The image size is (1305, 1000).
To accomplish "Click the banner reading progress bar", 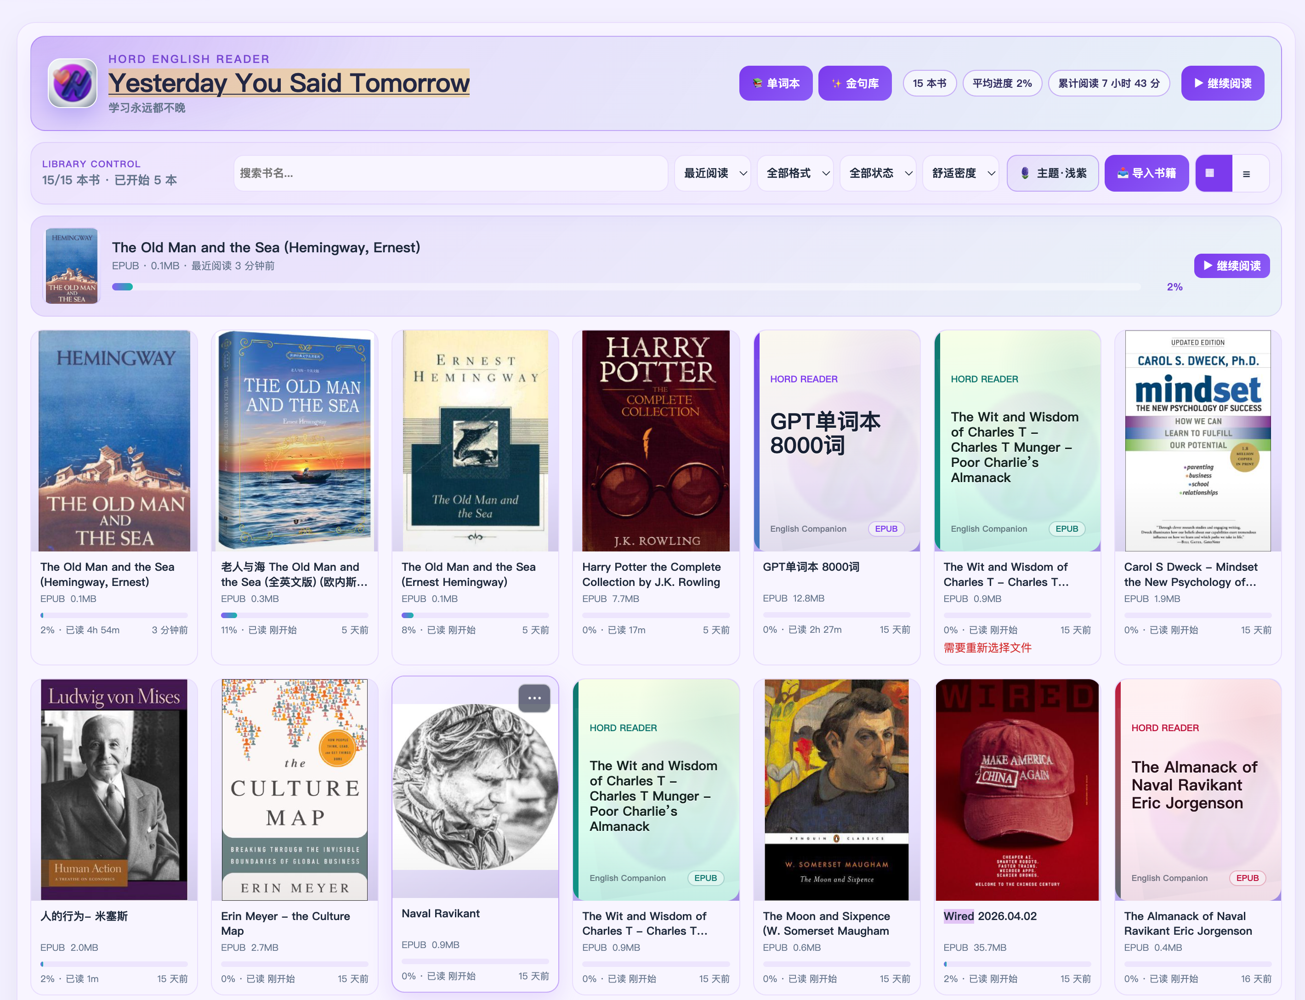I will coord(627,287).
